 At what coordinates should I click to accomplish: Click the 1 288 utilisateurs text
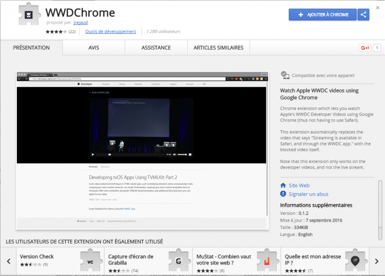pyautogui.click(x=163, y=31)
